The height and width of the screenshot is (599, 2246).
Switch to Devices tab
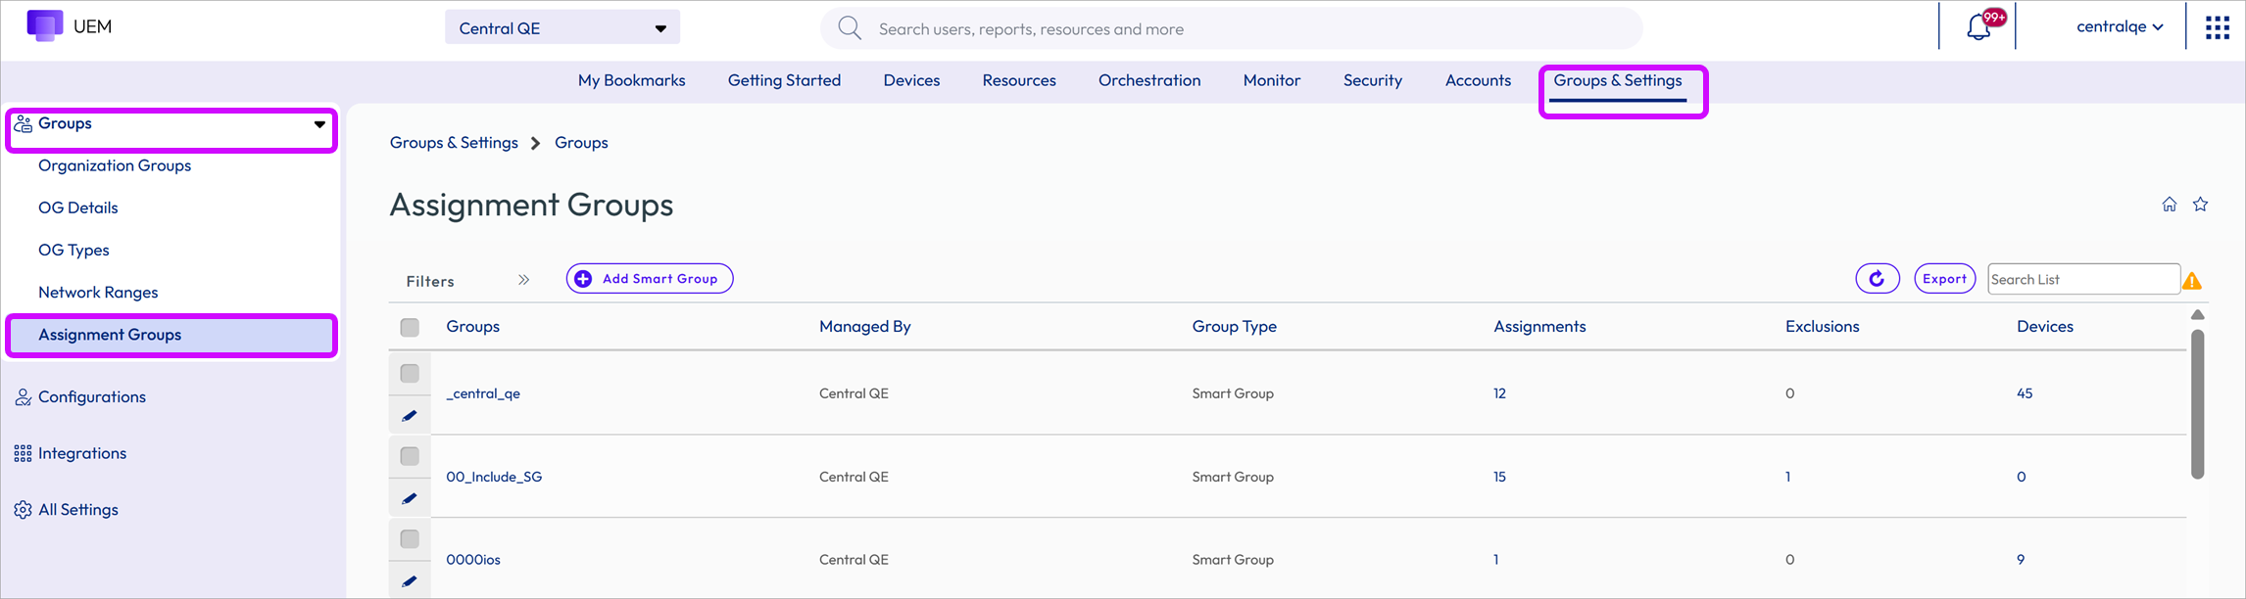(x=911, y=80)
